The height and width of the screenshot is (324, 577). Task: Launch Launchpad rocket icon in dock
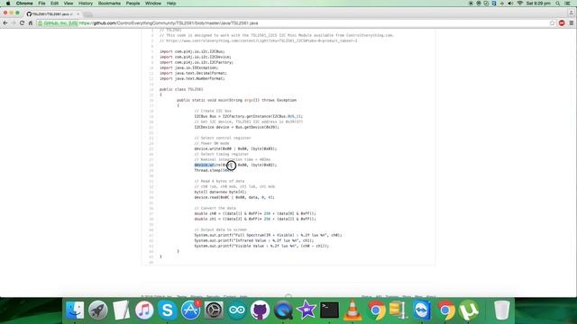[98, 310]
